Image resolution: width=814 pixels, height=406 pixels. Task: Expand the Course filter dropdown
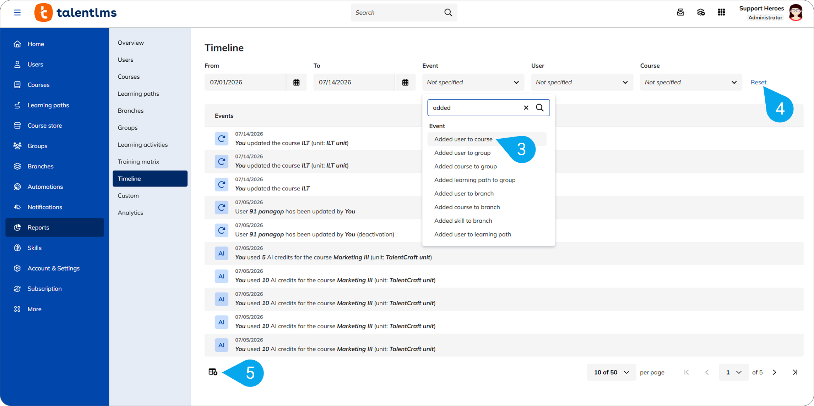point(691,82)
